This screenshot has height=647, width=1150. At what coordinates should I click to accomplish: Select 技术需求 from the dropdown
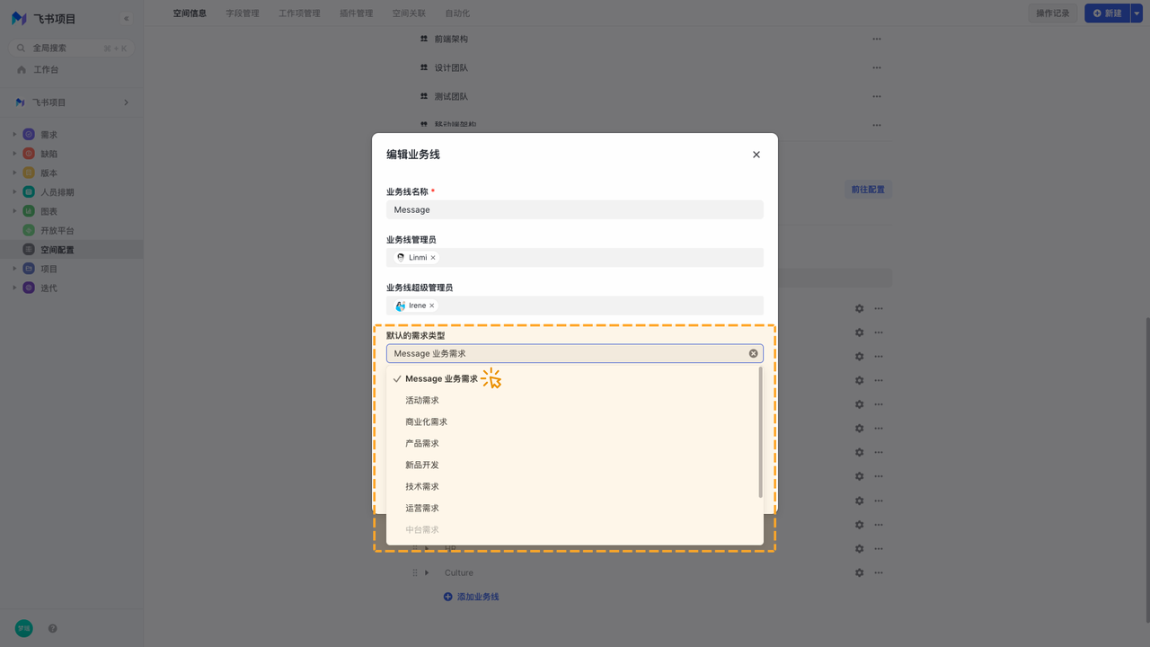point(573,487)
